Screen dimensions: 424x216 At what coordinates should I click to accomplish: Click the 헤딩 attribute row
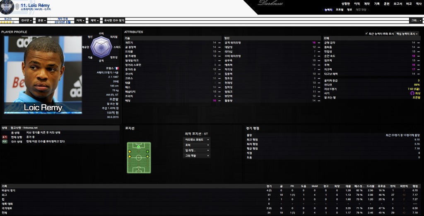click(x=173, y=101)
